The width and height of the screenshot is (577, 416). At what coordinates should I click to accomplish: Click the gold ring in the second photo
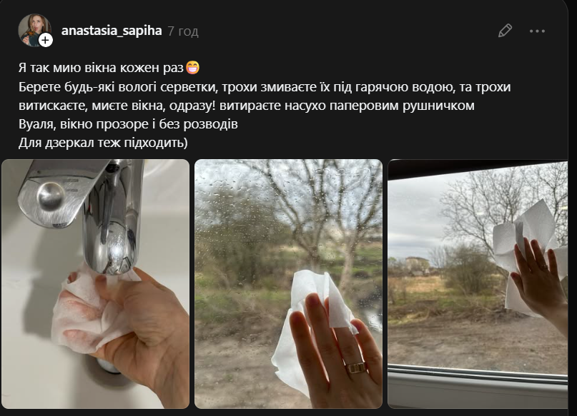point(356,367)
